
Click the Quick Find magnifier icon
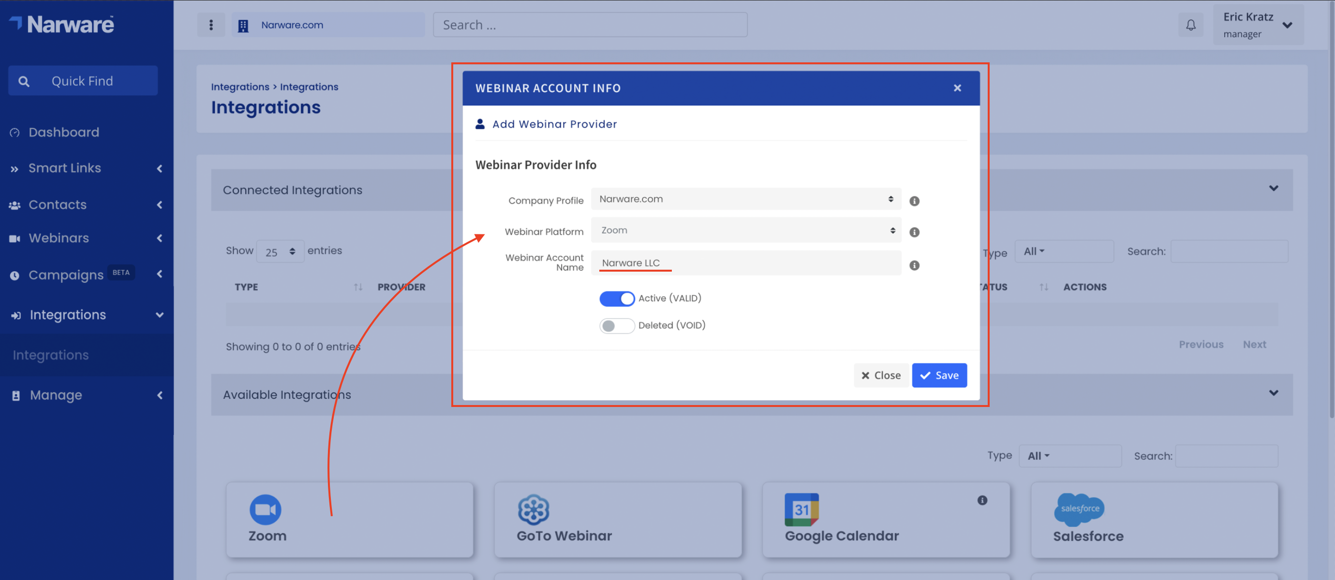(x=24, y=81)
